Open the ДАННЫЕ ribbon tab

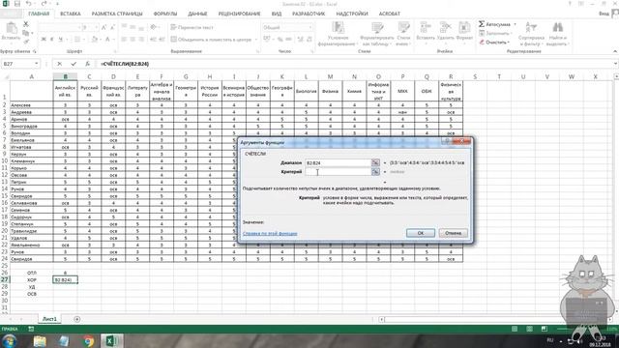click(x=197, y=14)
